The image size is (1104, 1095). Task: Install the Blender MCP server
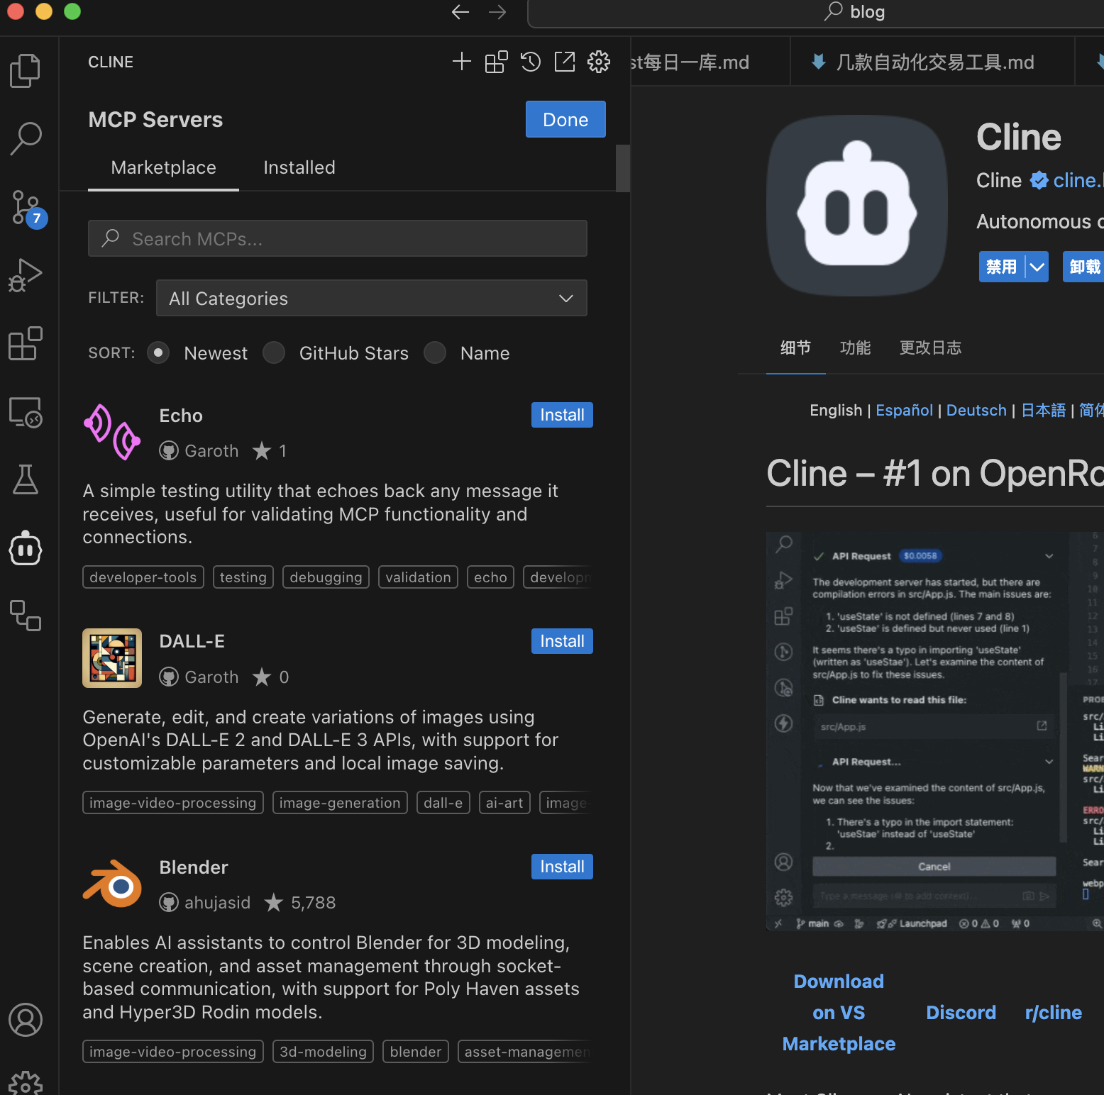point(561,867)
